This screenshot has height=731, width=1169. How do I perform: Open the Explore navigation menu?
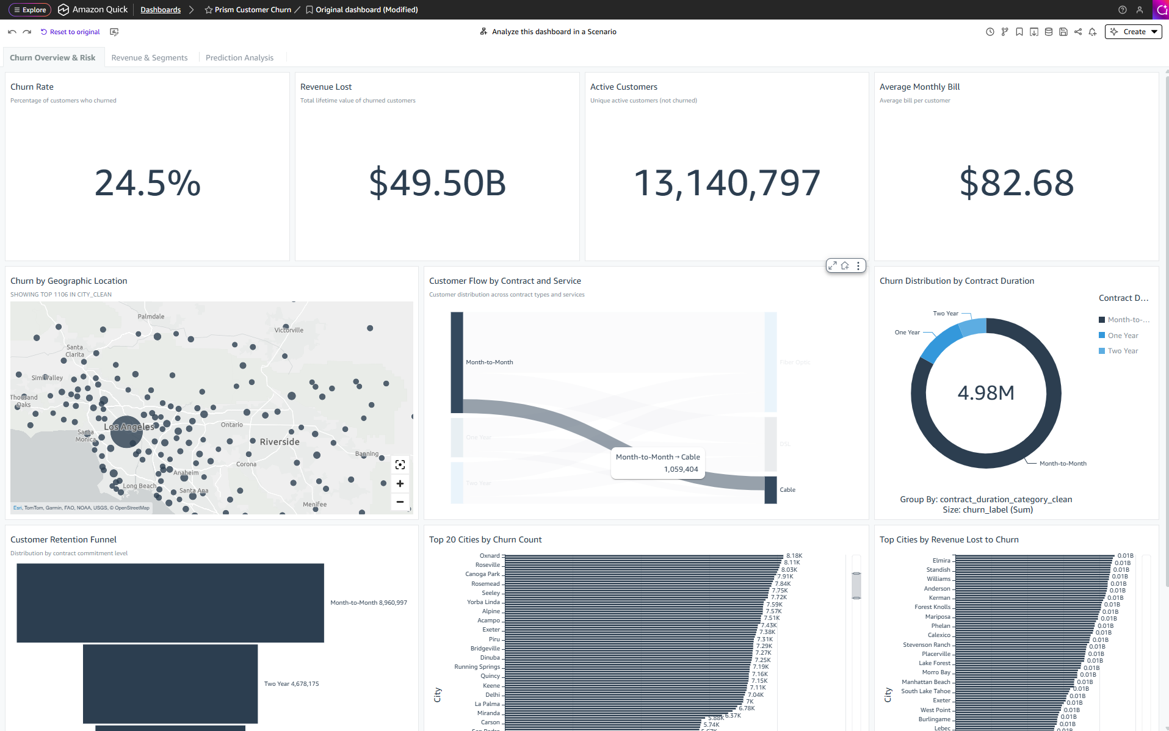pyautogui.click(x=30, y=10)
